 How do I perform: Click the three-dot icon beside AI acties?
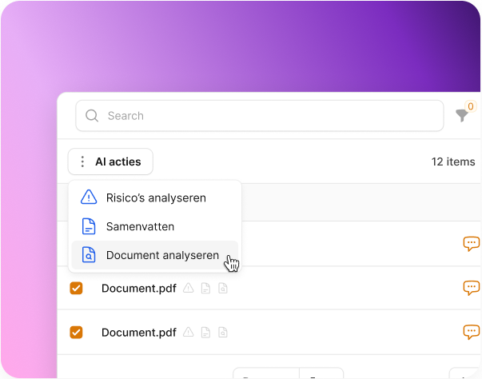click(x=82, y=162)
